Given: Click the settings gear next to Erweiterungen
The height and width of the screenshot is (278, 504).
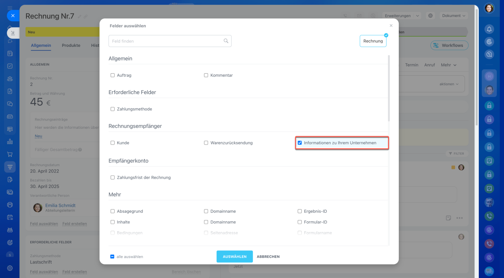Looking at the screenshot, I should 430,16.
